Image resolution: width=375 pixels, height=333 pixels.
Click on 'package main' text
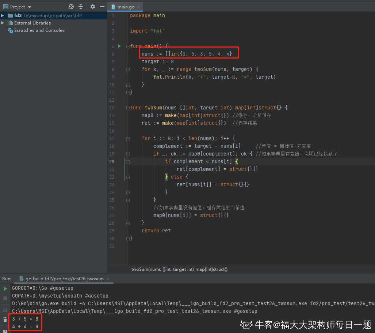pos(147,16)
